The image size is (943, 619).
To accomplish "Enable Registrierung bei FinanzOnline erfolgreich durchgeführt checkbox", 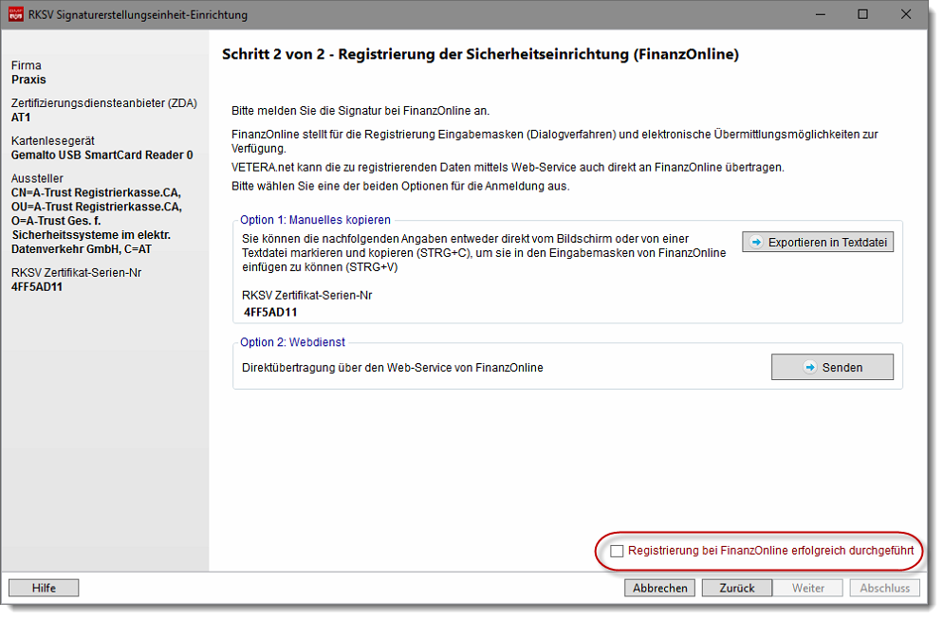I will pos(618,551).
